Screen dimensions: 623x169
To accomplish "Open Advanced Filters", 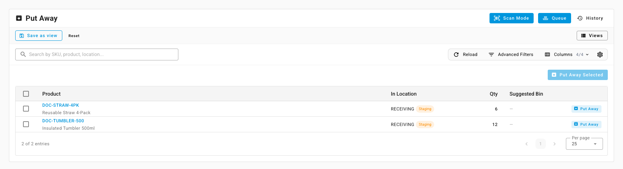I will click(x=511, y=54).
